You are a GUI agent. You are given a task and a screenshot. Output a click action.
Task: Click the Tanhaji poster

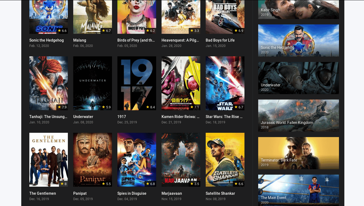point(48,83)
